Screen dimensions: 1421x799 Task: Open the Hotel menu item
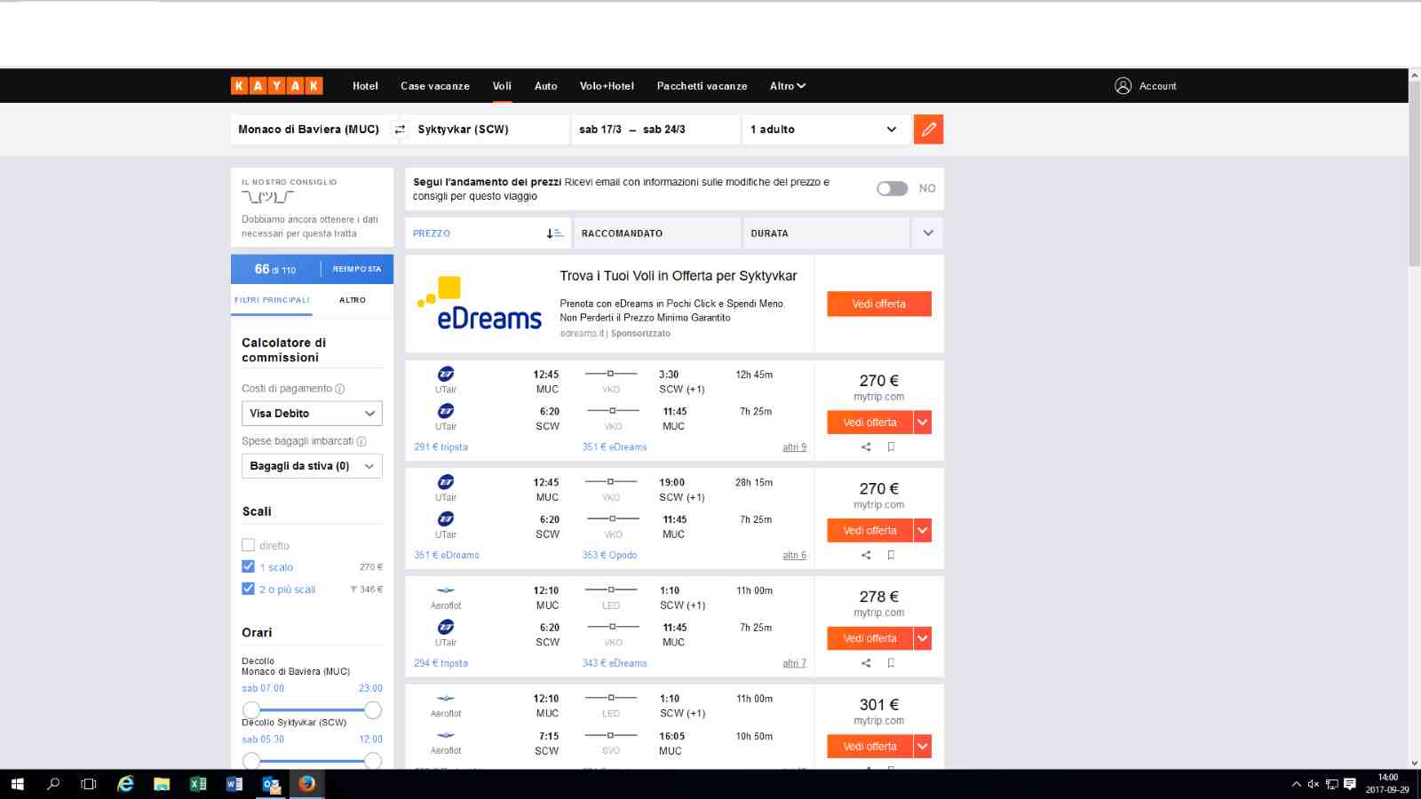pos(365,86)
